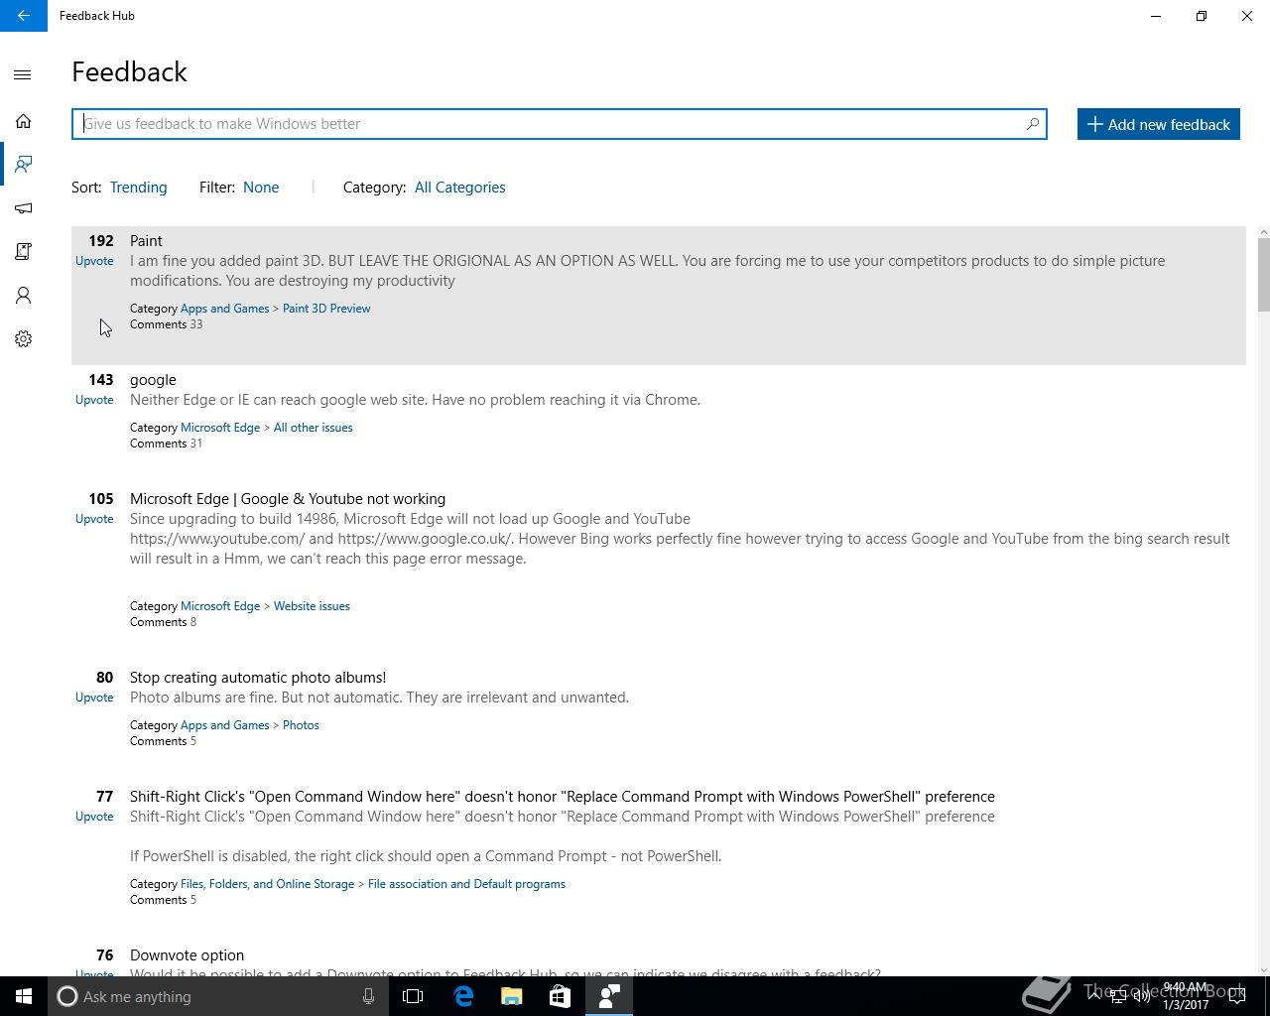Screen dimensions: 1270x1016
Task: Open the Downvote option feedback
Action: [x=187, y=955]
